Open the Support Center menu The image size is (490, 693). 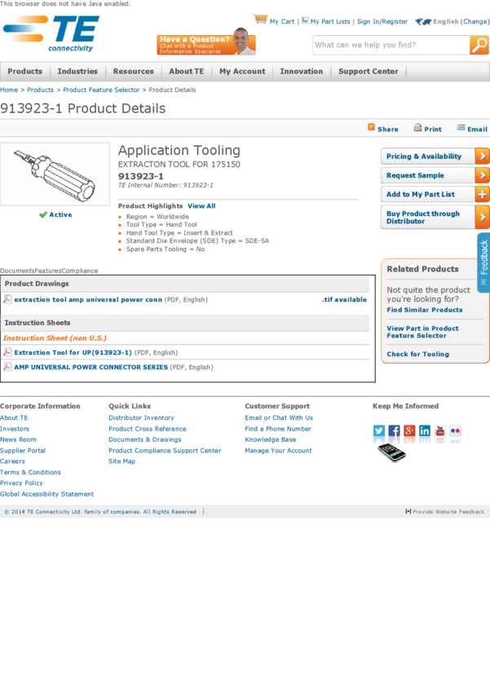click(x=368, y=72)
